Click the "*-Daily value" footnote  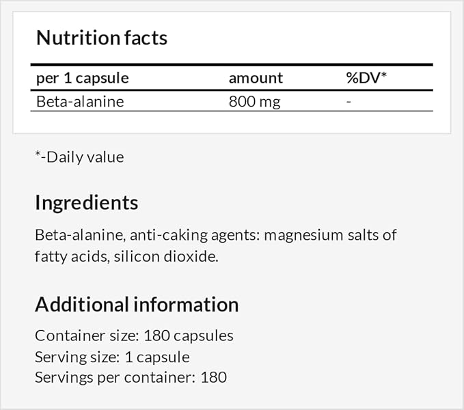(x=79, y=157)
